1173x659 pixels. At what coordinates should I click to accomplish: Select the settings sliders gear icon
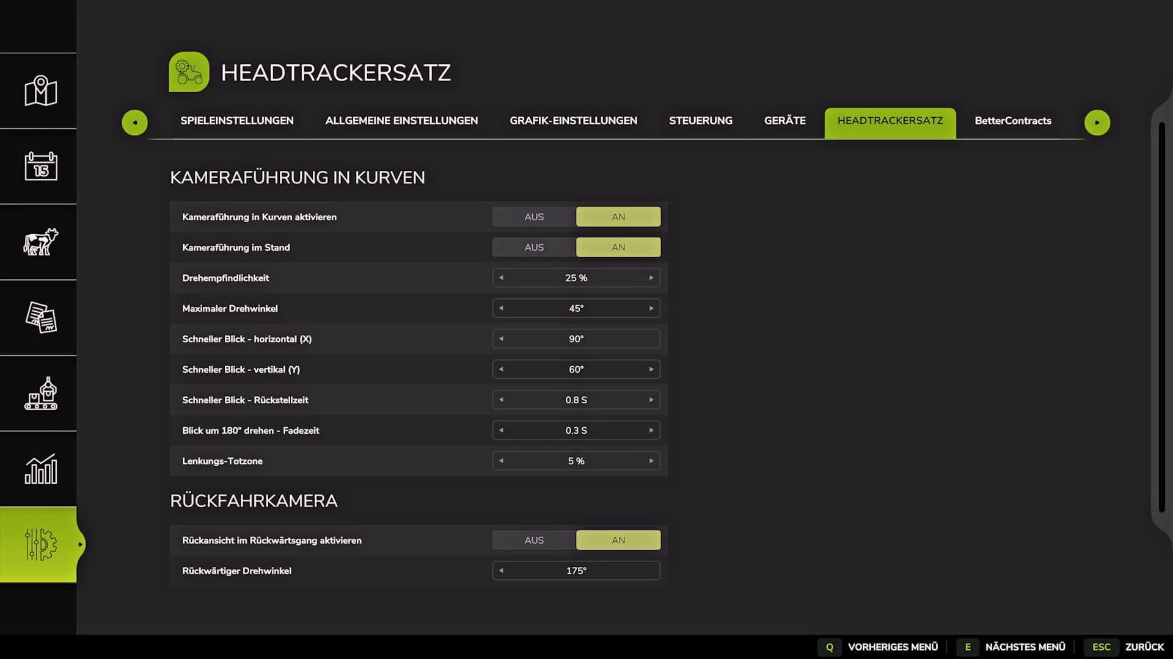click(x=40, y=544)
